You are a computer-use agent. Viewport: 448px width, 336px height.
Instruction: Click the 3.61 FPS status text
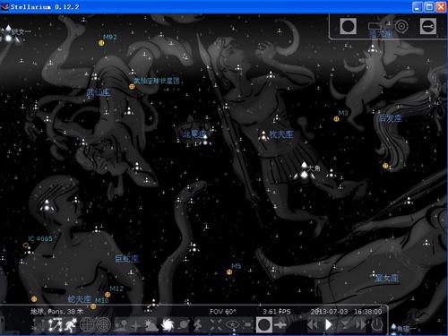277,312
